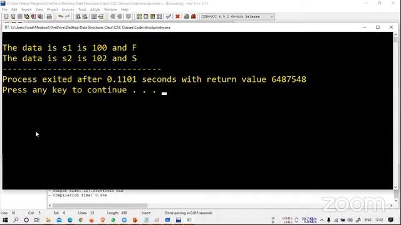The width and height of the screenshot is (401, 225).
Task: Click the shield-shaped bookmark toolbar icon
Action: point(128,16)
